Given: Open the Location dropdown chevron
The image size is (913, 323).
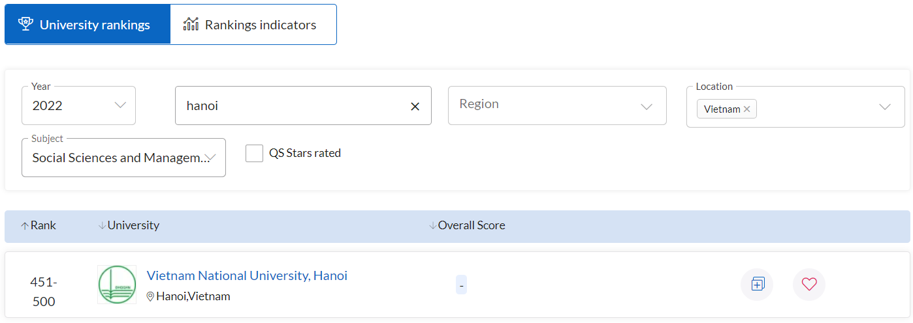Looking at the screenshot, I should [885, 107].
